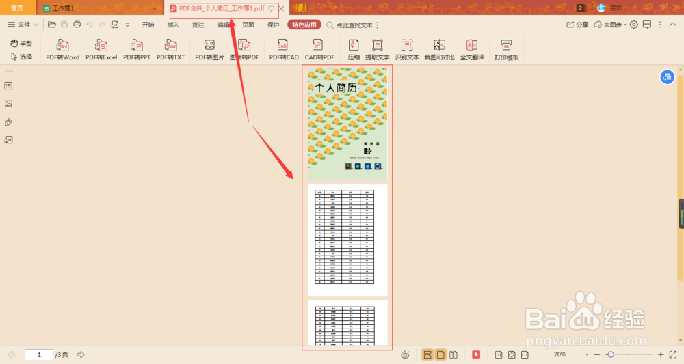Open thumbnail panel in left sidebar
Viewport: 684px width, 364px height.
pyautogui.click(x=8, y=104)
